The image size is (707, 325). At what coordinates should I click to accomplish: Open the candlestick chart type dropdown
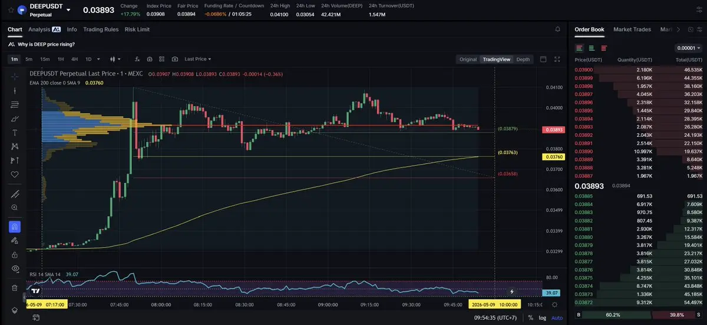coord(115,59)
